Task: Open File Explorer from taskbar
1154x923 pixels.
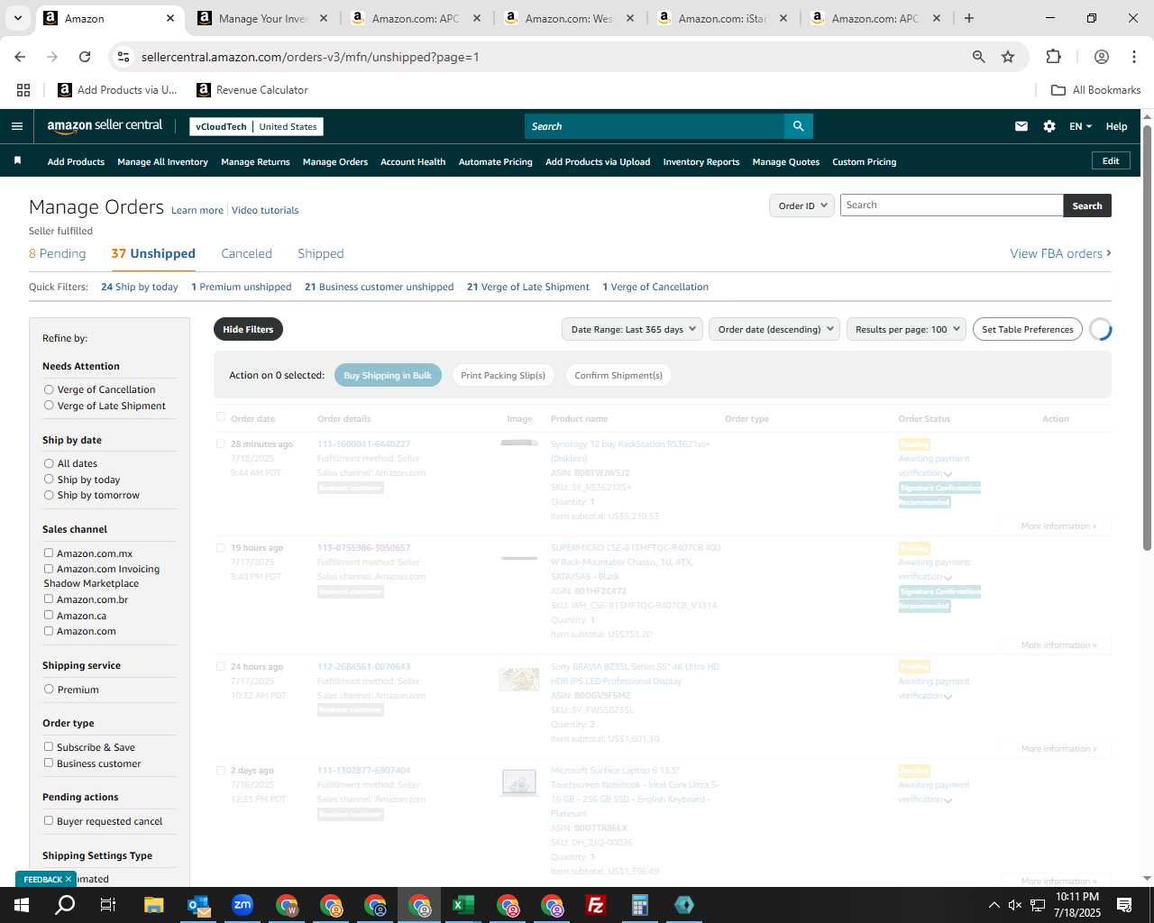Action: click(154, 905)
